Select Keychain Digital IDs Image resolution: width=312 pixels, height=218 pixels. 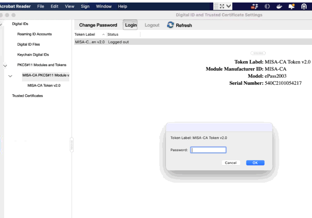point(33,54)
